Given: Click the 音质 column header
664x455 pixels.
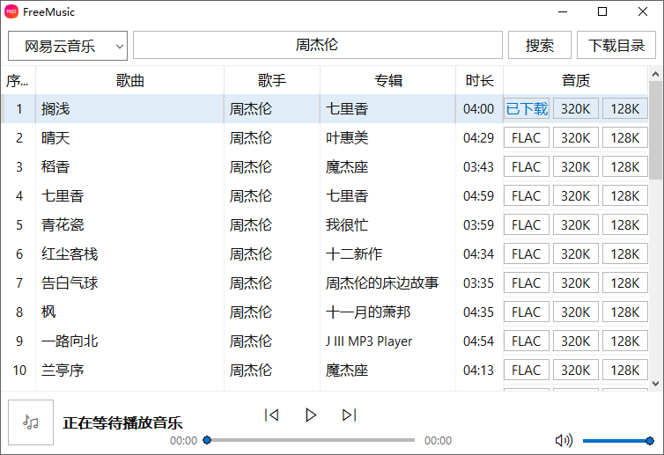Looking at the screenshot, I should coord(575,80).
